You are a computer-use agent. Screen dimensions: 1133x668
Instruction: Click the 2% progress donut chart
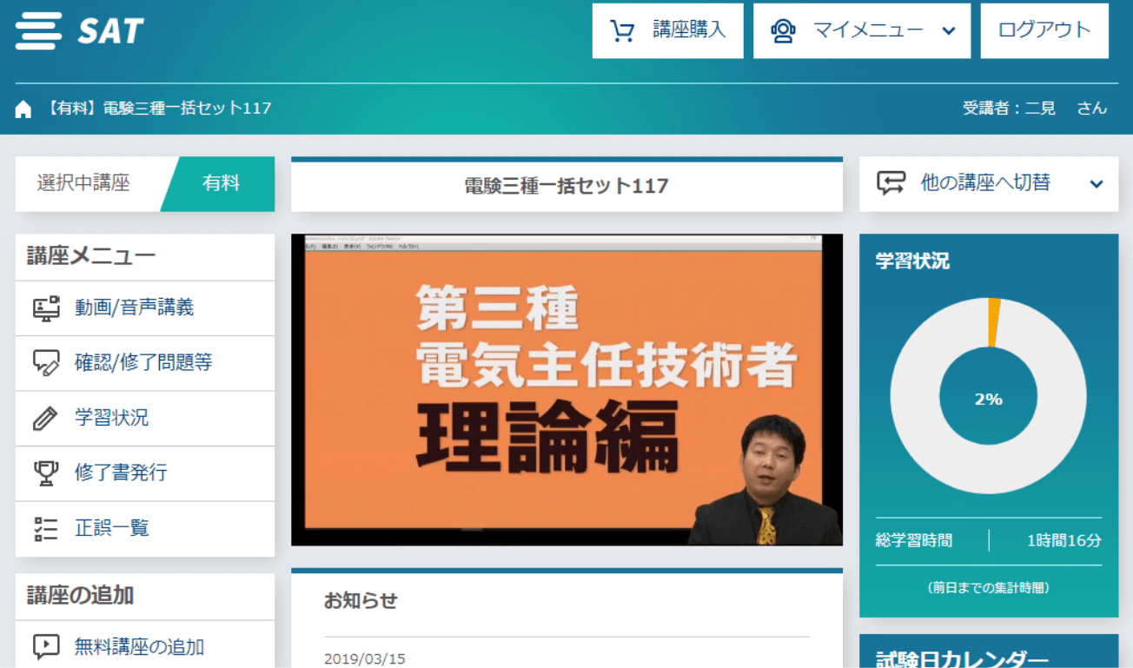pyautogui.click(x=988, y=399)
